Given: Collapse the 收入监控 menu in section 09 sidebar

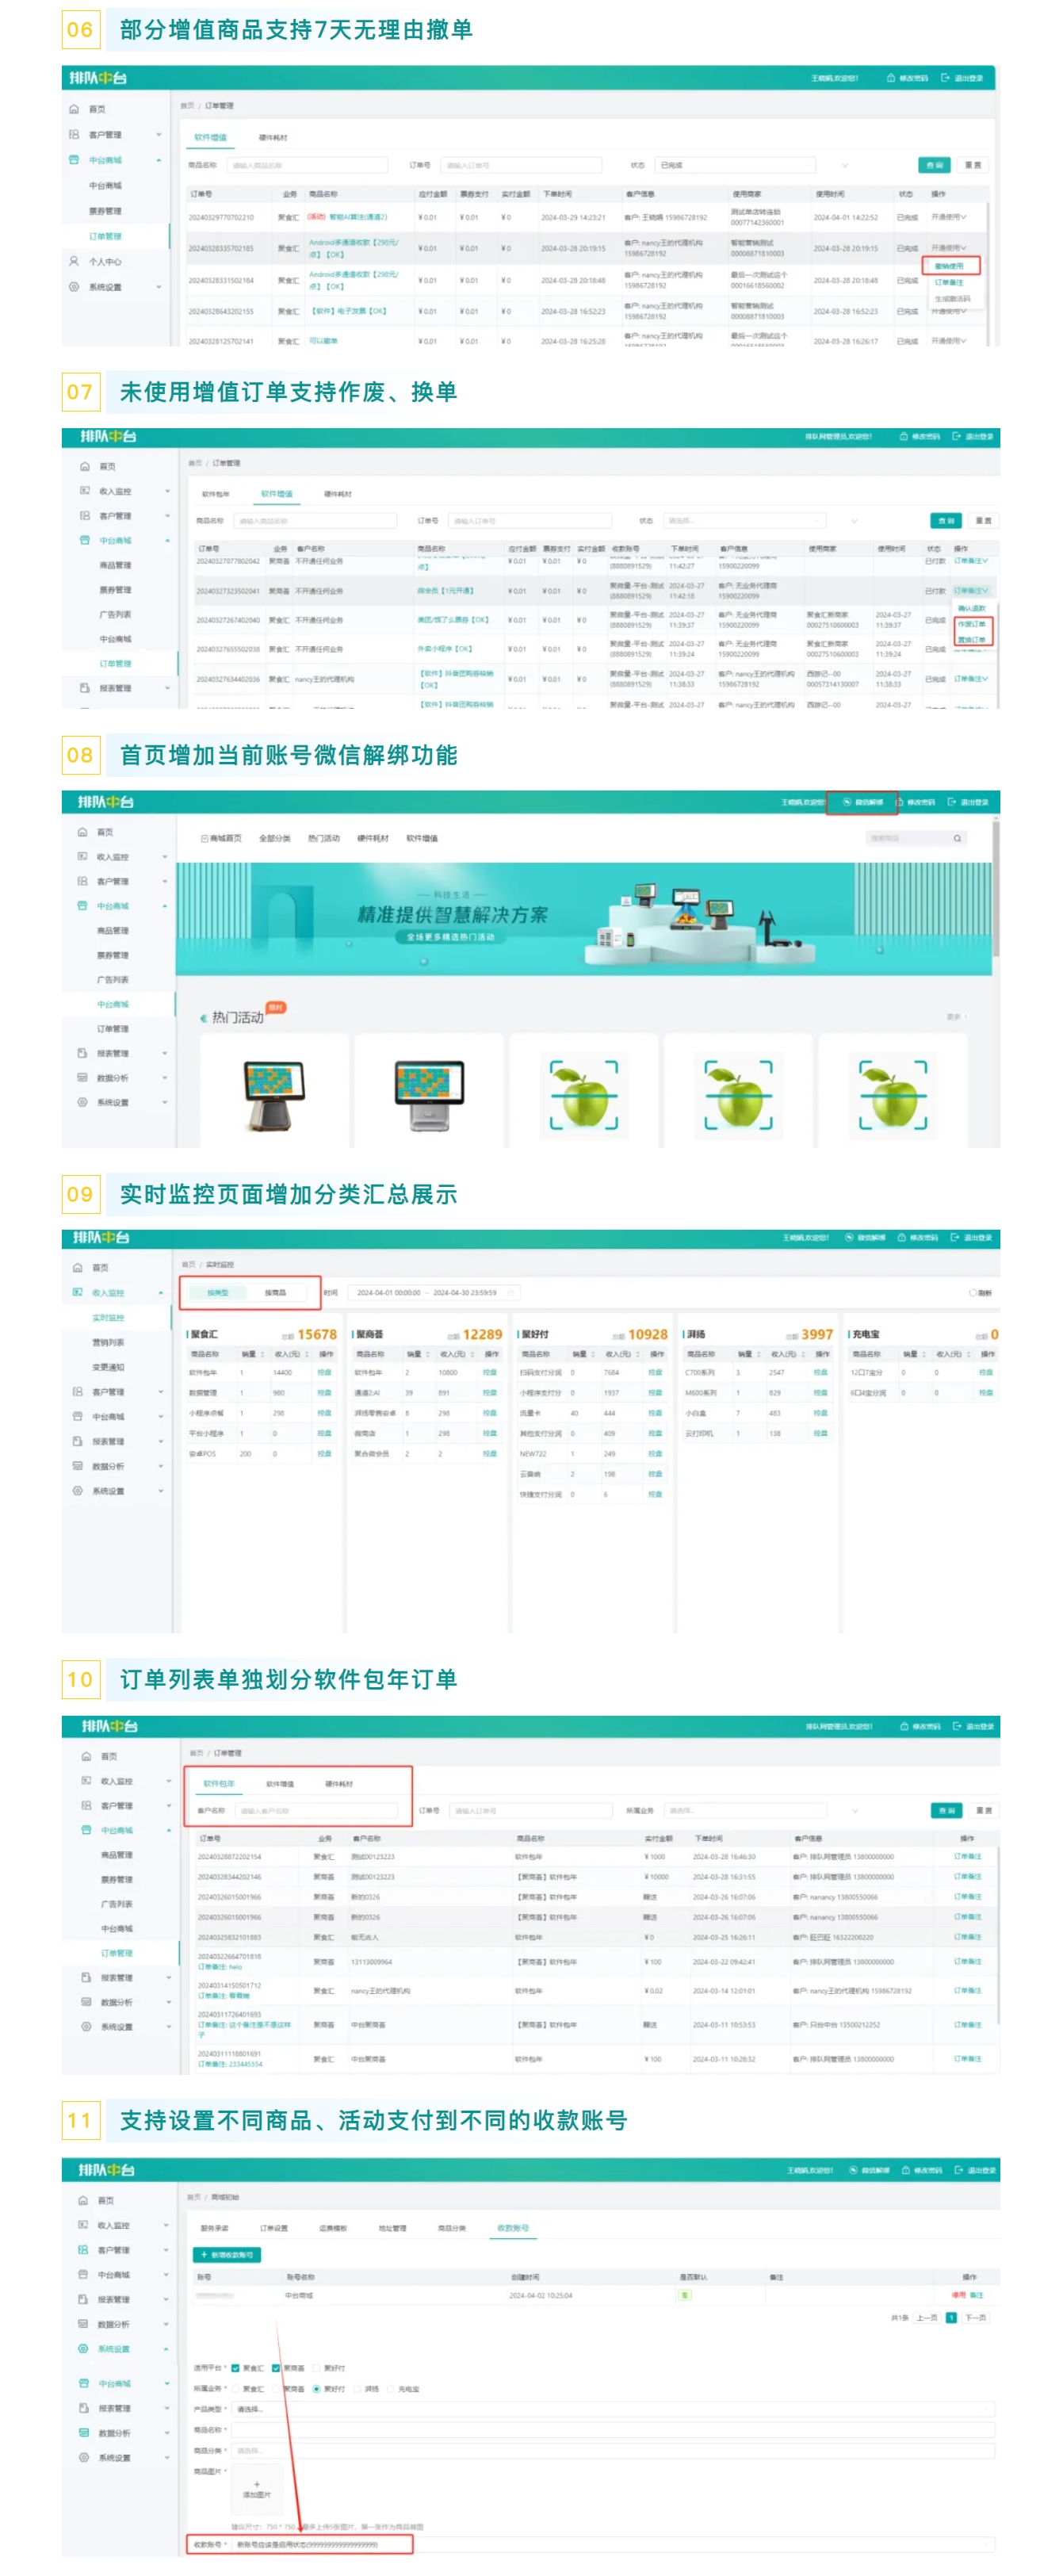Looking at the screenshot, I should click(x=160, y=1293).
